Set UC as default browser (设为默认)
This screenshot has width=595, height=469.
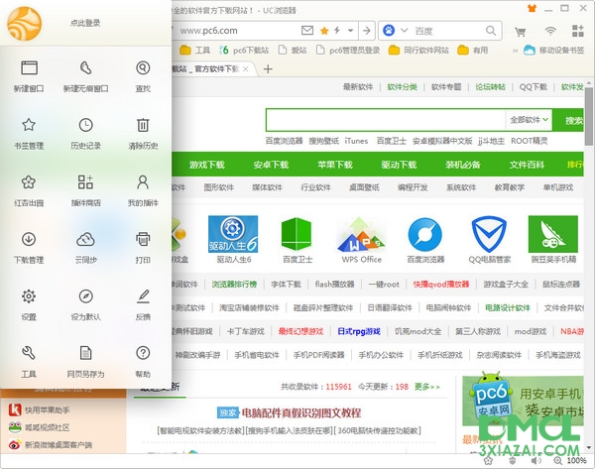(85, 304)
